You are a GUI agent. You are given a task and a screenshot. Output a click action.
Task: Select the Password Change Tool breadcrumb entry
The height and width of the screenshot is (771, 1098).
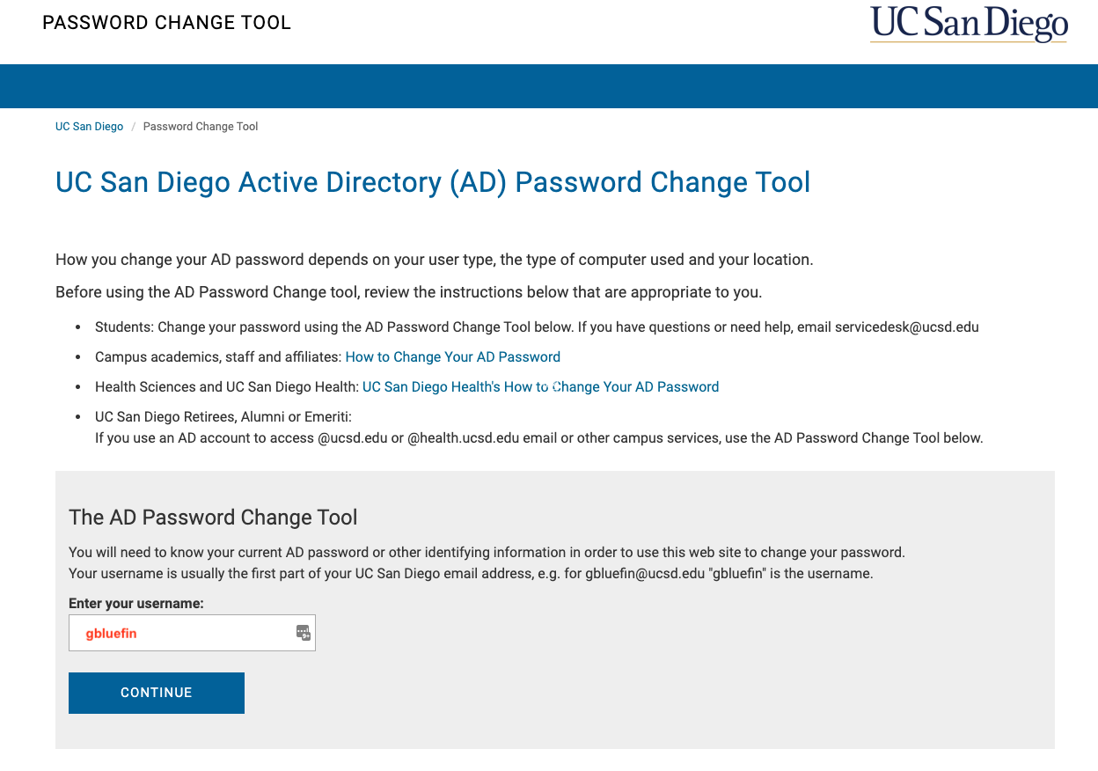(x=200, y=126)
